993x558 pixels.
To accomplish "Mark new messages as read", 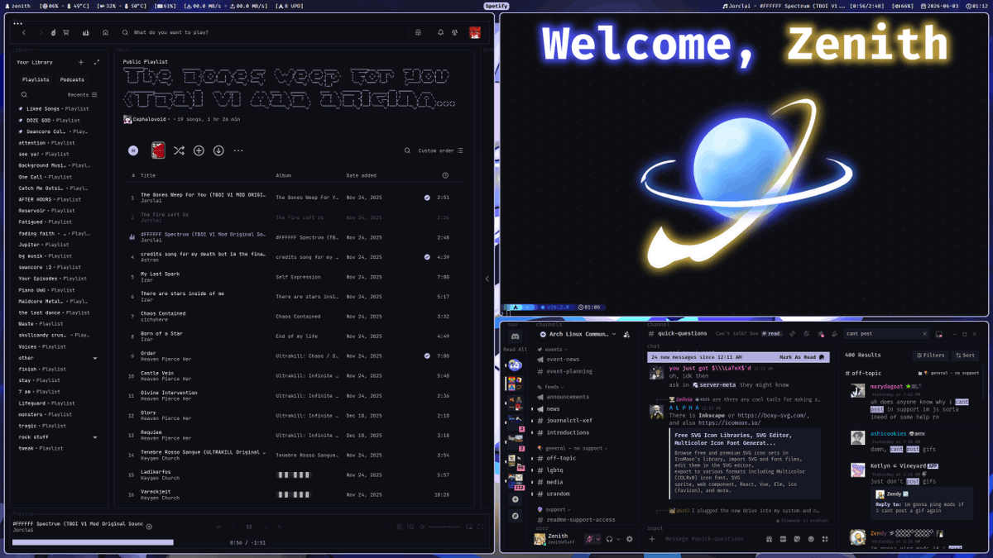I will 802,357.
